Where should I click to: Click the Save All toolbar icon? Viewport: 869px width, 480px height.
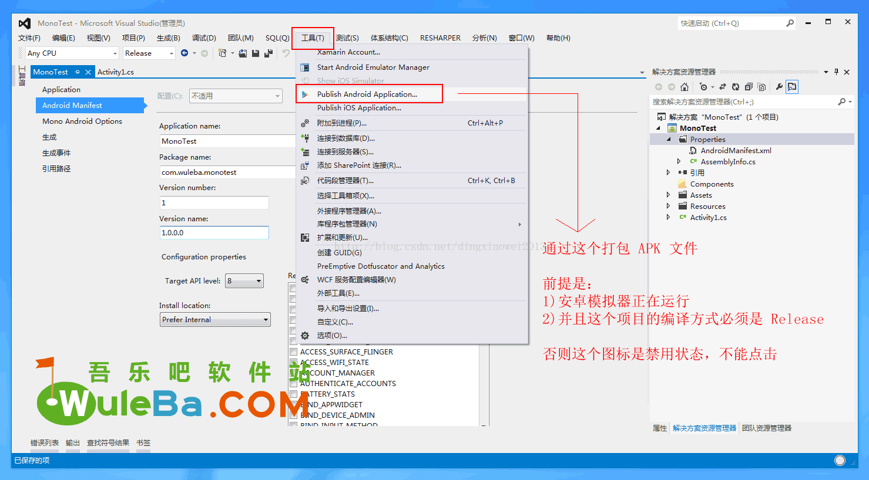pyautogui.click(x=269, y=53)
